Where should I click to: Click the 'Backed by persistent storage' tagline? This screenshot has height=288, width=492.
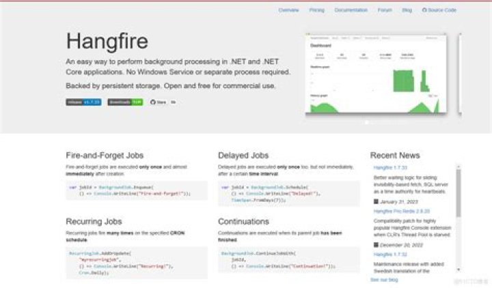(x=170, y=86)
